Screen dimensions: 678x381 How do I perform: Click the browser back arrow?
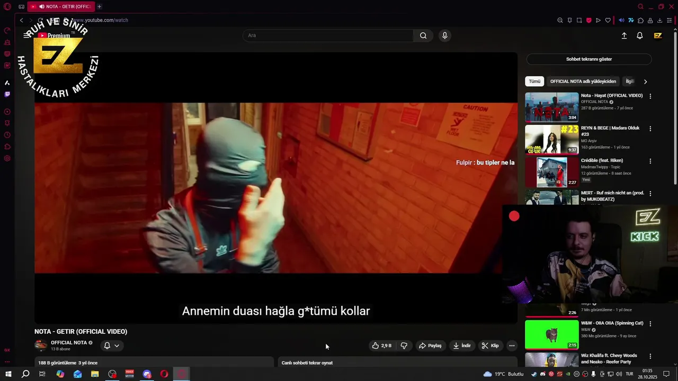[21, 20]
